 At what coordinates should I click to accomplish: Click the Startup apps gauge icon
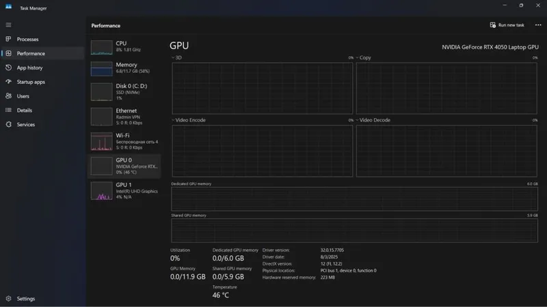(x=8, y=82)
